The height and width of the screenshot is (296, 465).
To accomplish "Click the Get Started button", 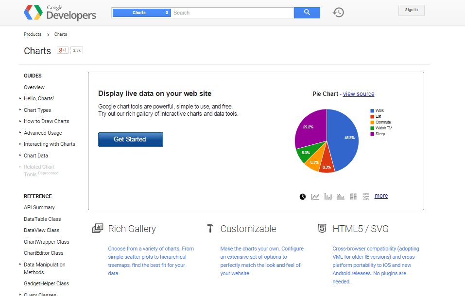I will (x=130, y=139).
